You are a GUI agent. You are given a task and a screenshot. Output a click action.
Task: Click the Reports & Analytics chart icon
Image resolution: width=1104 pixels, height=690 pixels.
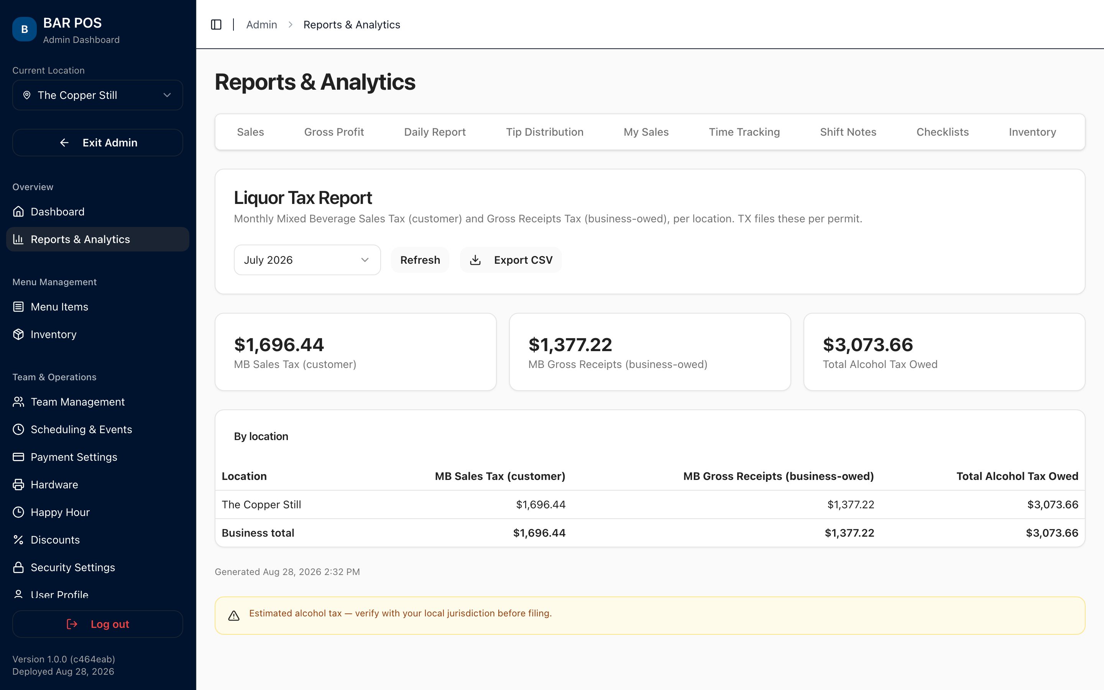(x=18, y=239)
